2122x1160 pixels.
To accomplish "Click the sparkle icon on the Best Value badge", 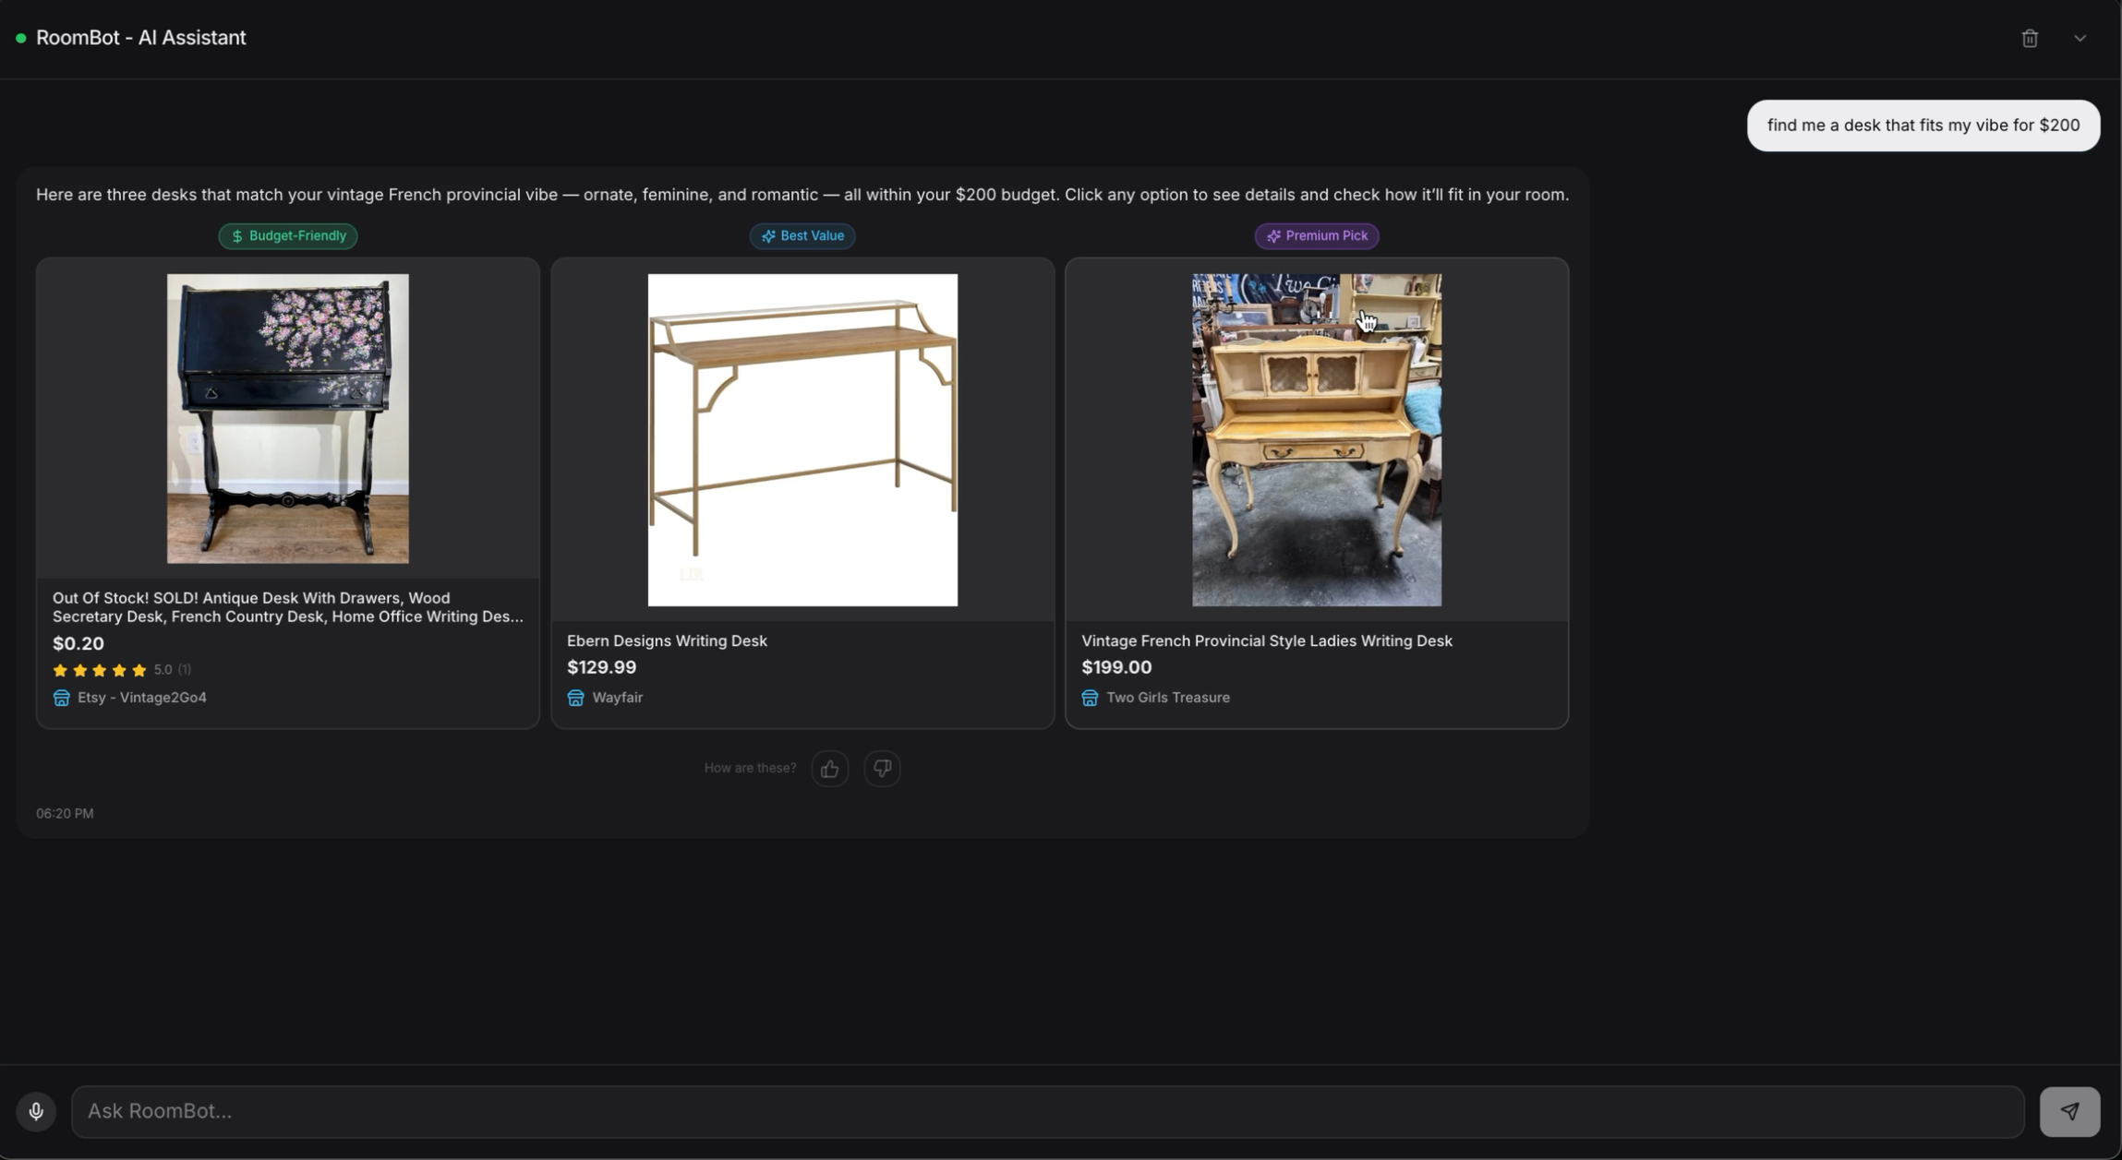I will click(x=767, y=235).
